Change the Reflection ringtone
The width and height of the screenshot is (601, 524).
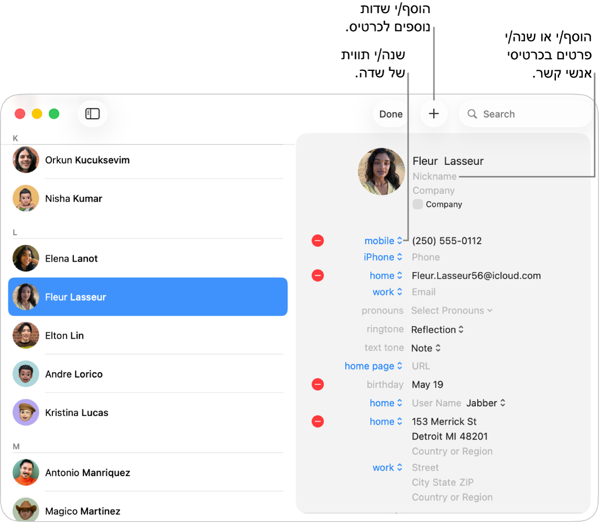click(437, 330)
